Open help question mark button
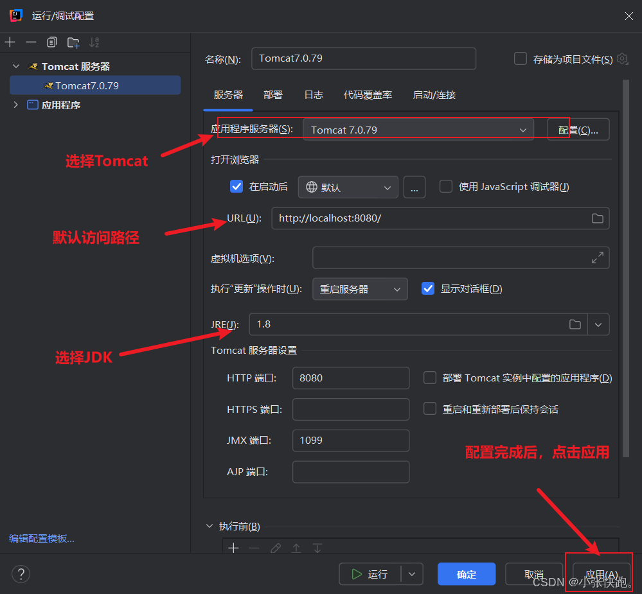Viewport: 642px width, 594px height. pyautogui.click(x=21, y=573)
